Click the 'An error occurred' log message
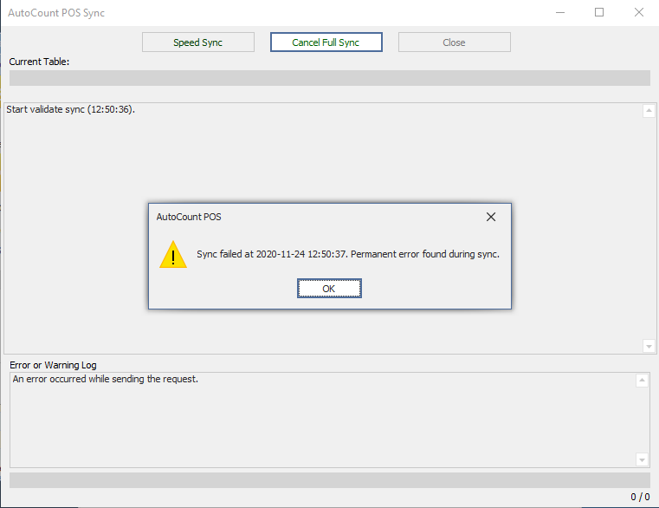 tap(105, 380)
